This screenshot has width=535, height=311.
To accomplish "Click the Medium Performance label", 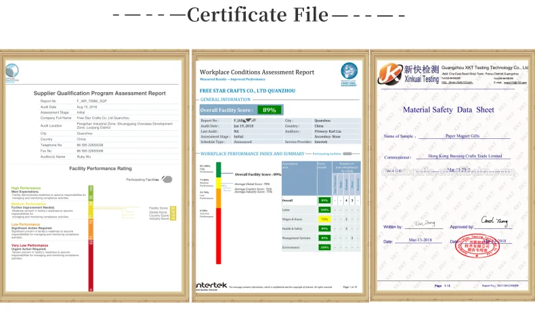I will click(28, 204).
